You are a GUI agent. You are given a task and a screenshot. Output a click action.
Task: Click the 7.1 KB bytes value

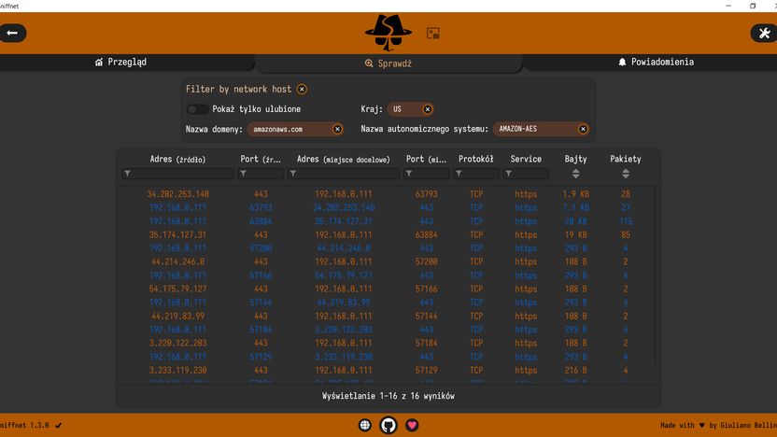[575, 207]
